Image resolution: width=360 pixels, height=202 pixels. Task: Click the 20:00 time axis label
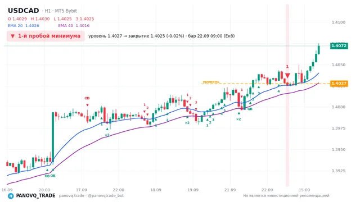[44, 190]
